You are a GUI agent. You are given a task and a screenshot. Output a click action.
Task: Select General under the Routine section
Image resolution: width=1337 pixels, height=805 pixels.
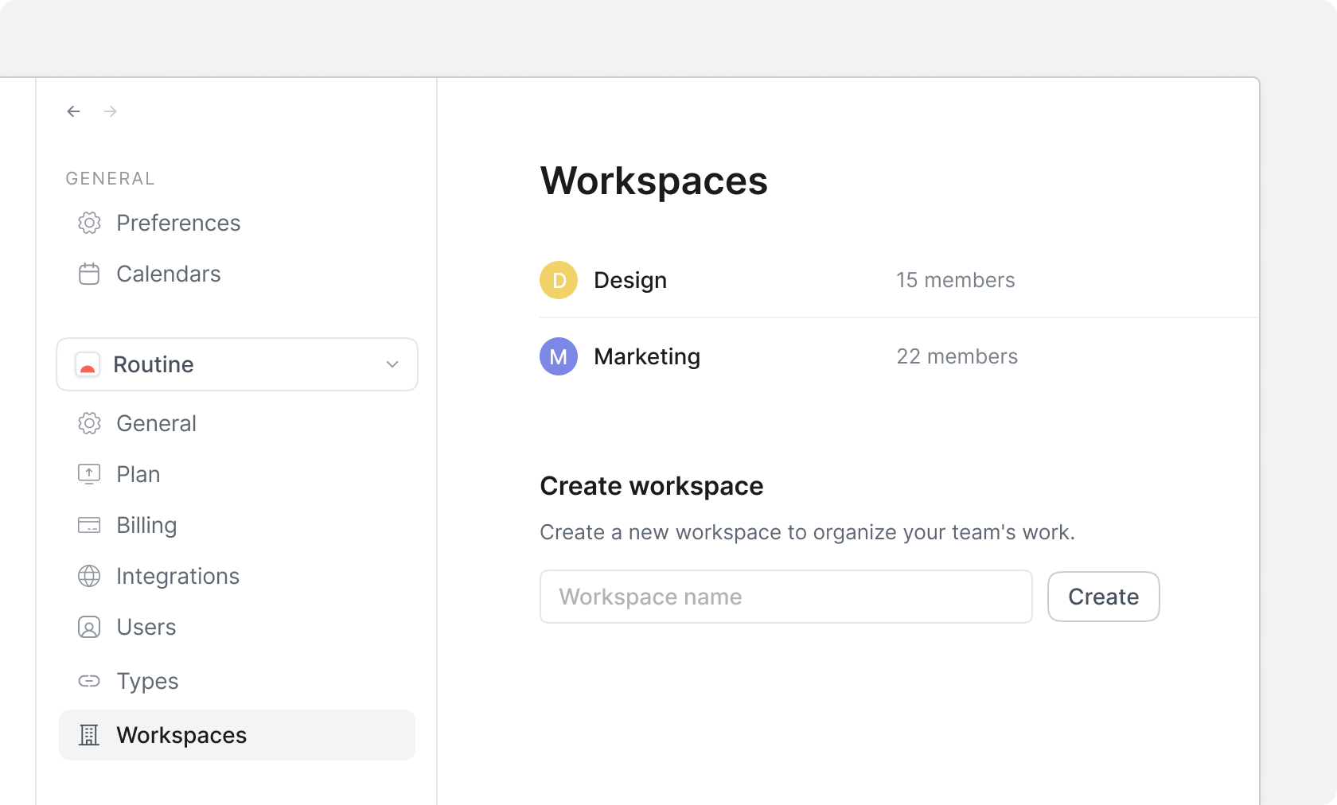tap(156, 423)
